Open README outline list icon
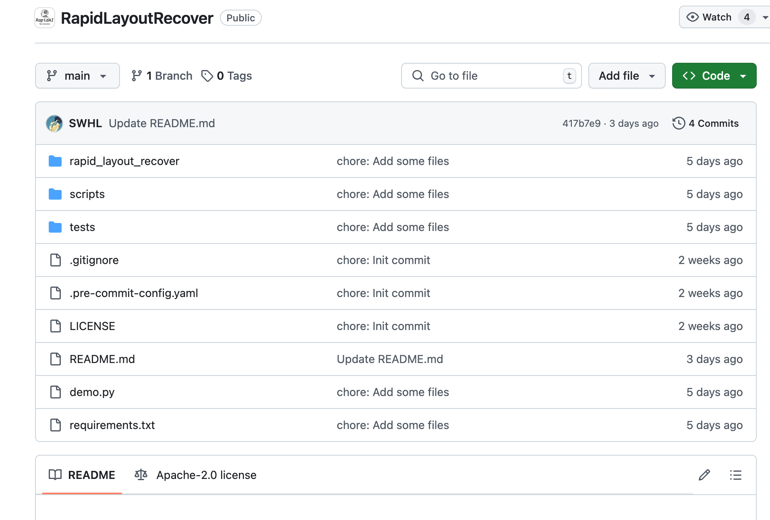Image resolution: width=770 pixels, height=520 pixels. pyautogui.click(x=735, y=475)
